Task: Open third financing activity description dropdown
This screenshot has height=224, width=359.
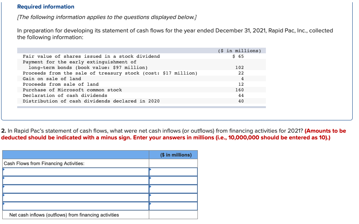Action: [76, 189]
